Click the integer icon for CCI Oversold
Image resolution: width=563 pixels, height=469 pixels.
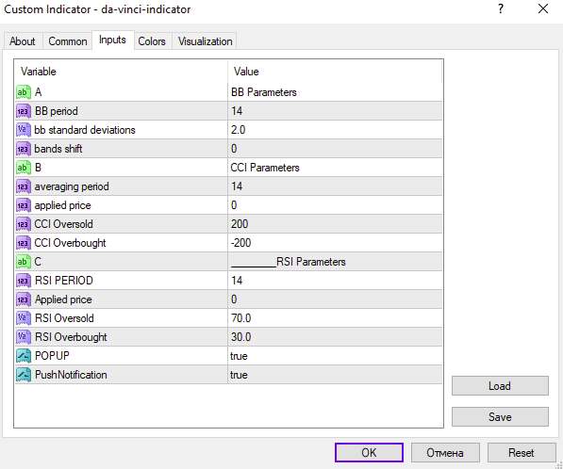pyautogui.click(x=24, y=224)
